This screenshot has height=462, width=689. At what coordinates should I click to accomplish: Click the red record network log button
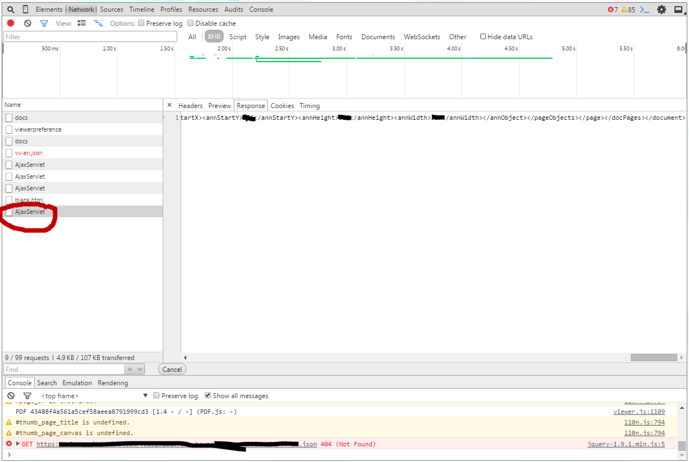click(11, 23)
